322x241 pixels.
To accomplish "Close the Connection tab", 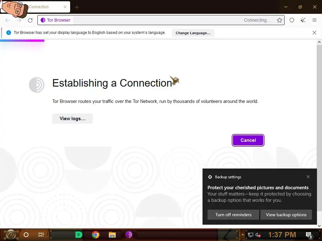I will (65, 7).
